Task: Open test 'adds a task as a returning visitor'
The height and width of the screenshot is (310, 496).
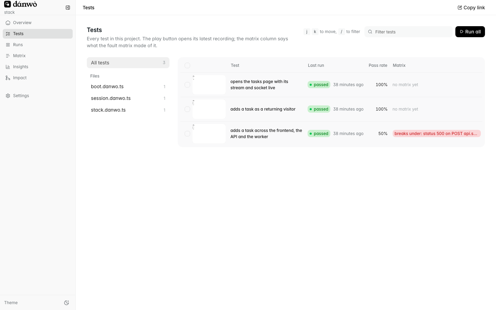Action: click(263, 109)
